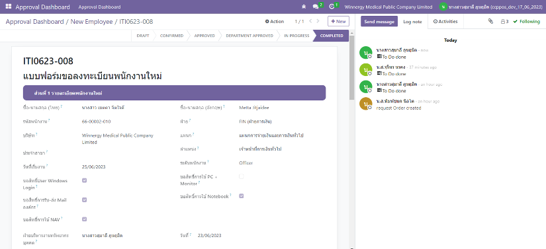Open the activities clock icon in navbar

point(332,7)
